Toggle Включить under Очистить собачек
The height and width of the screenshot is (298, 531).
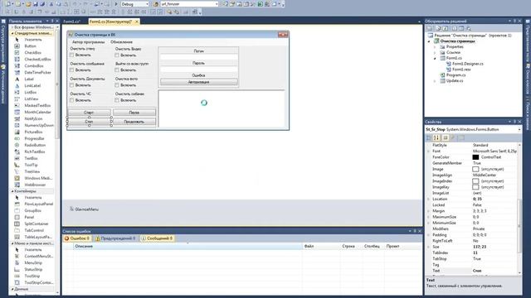(x=117, y=100)
